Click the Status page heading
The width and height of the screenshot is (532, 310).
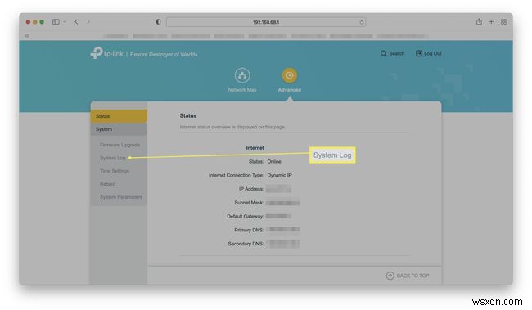click(x=188, y=115)
